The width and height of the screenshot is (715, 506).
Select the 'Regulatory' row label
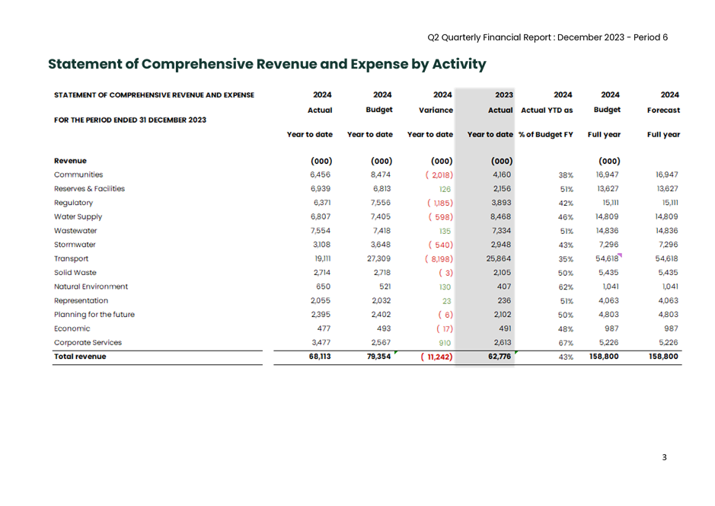[x=73, y=203]
